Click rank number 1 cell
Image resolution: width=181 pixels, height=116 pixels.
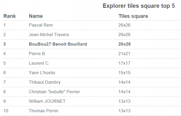point(4,25)
